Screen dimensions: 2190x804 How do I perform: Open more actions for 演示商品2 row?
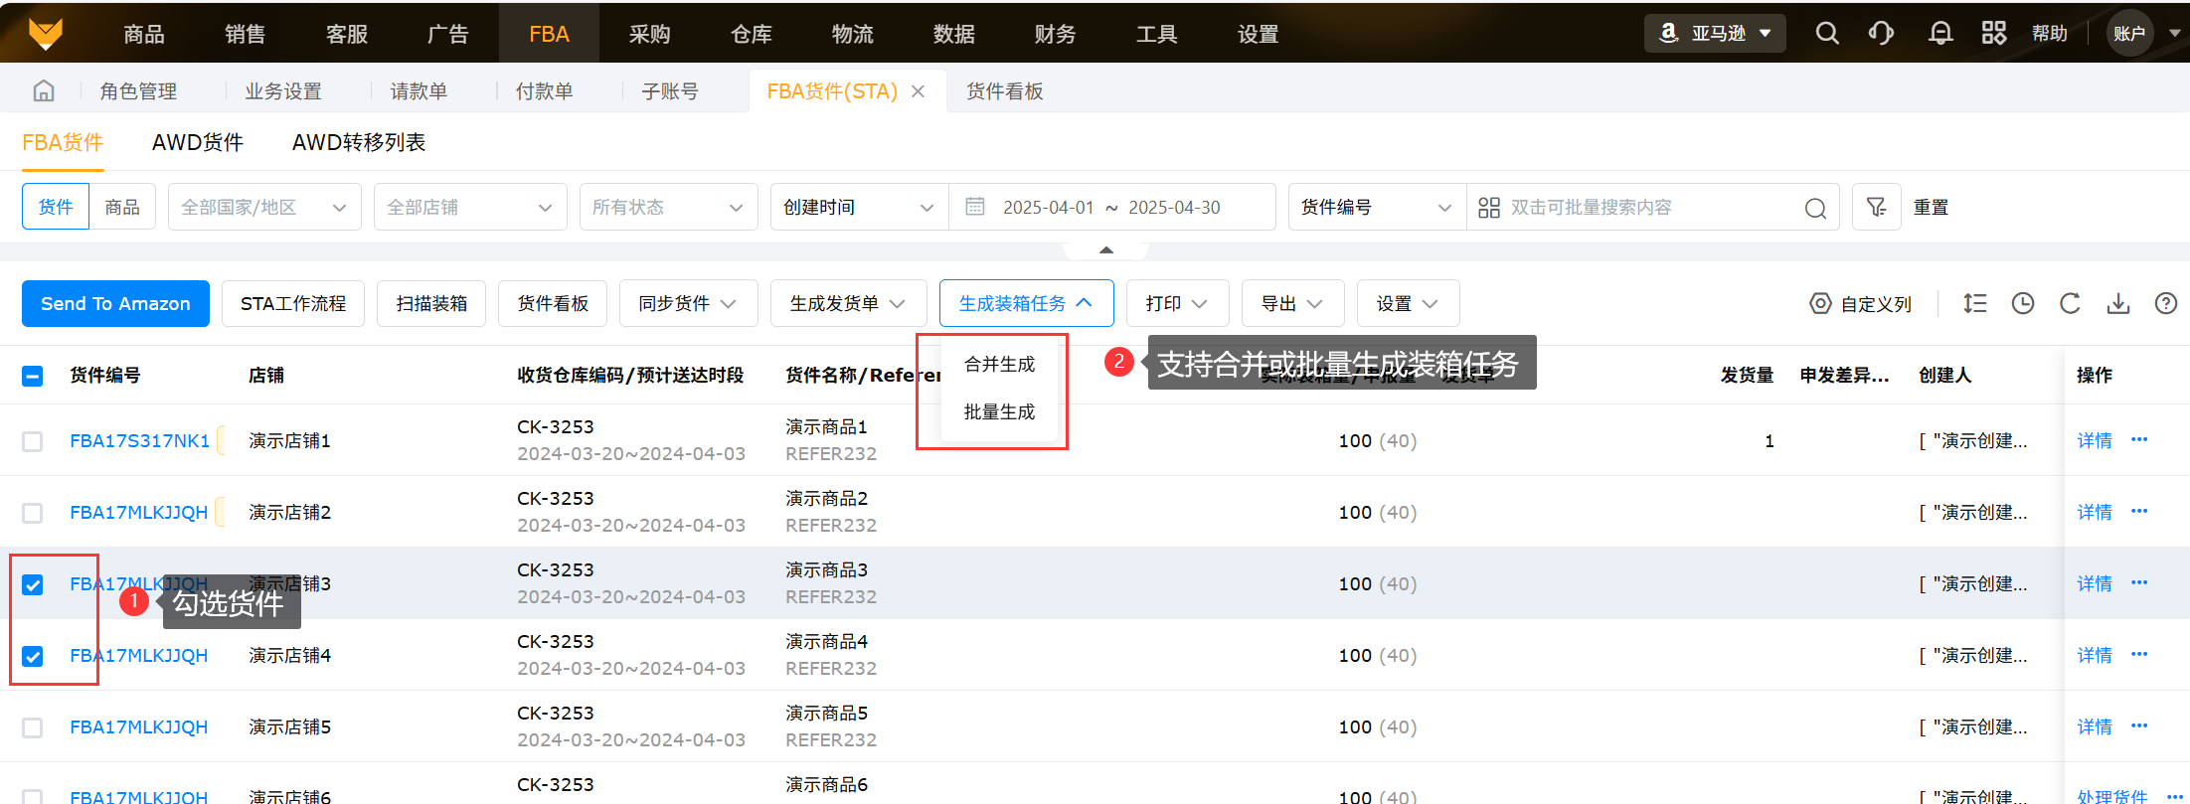pos(2139,511)
